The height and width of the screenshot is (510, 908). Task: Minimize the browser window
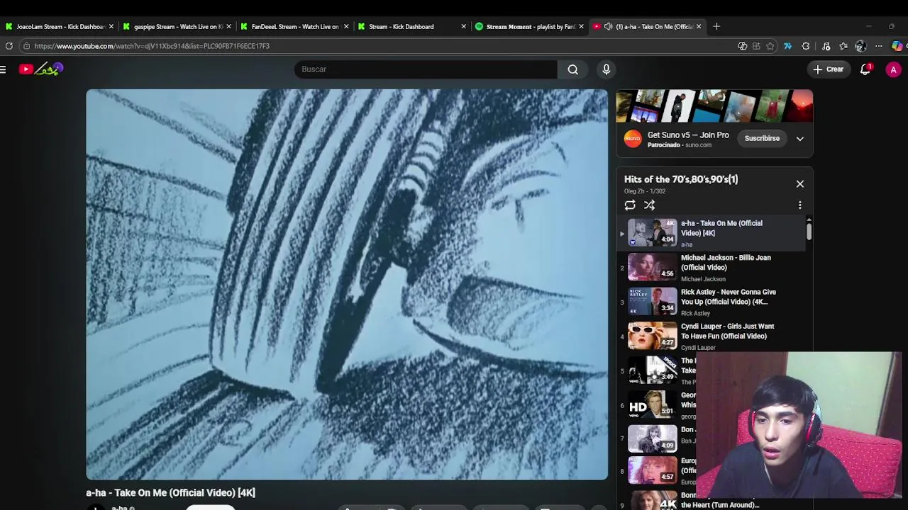click(x=868, y=26)
